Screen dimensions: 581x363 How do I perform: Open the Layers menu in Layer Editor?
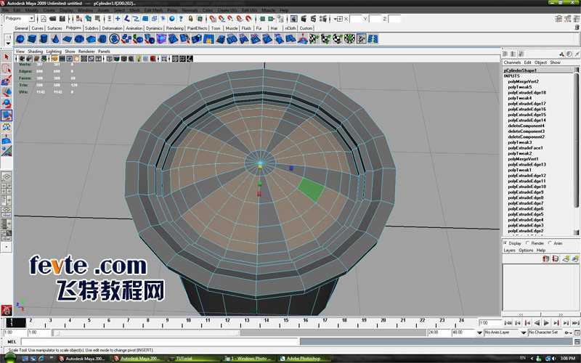point(509,250)
